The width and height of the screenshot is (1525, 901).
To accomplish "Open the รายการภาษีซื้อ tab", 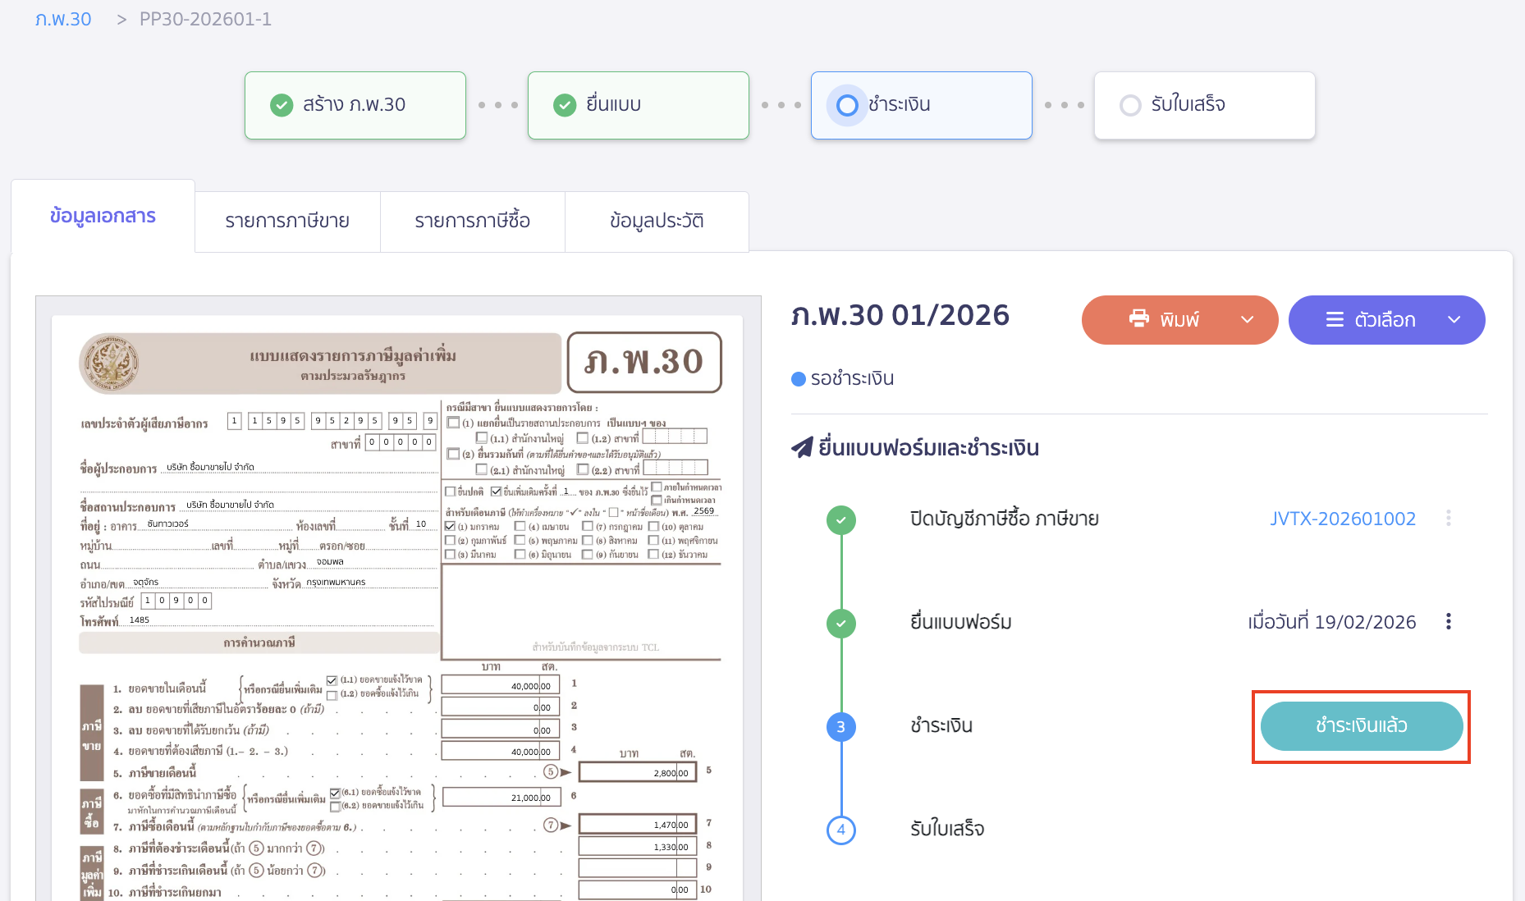I will pyautogui.click(x=473, y=221).
